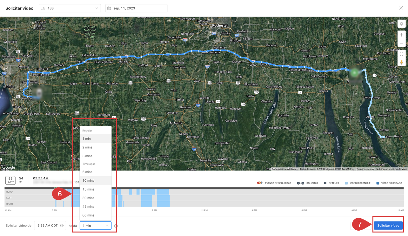Select the 2 mins regular option

[x=87, y=147]
